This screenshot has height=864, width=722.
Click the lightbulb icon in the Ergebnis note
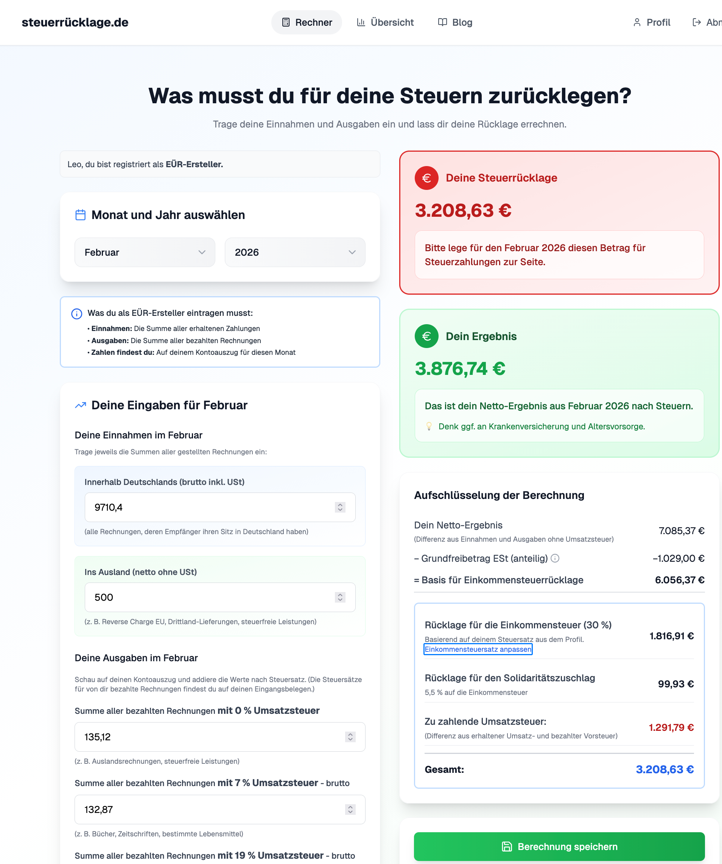click(429, 426)
